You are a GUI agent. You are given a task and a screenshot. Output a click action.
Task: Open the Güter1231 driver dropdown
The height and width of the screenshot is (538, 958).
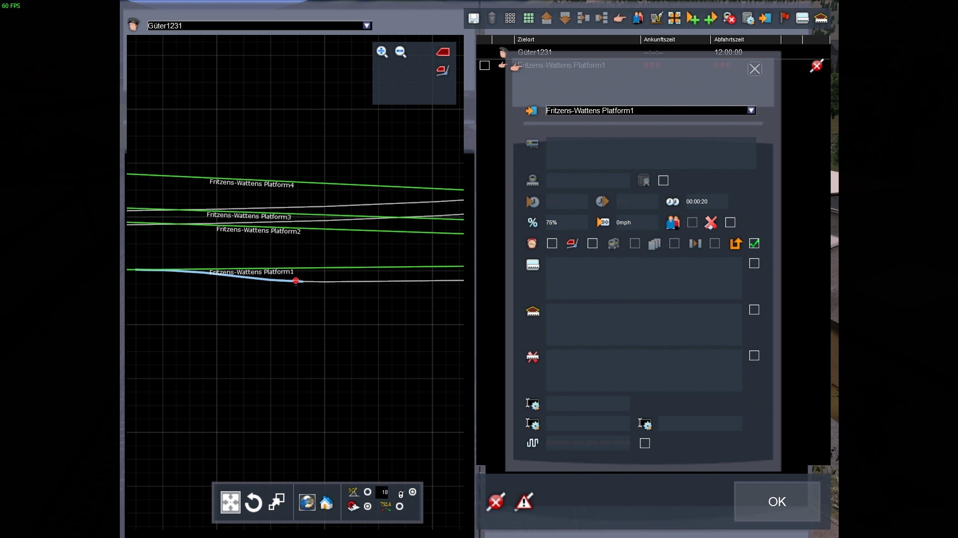click(366, 26)
